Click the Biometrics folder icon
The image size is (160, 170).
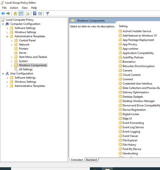120,62
